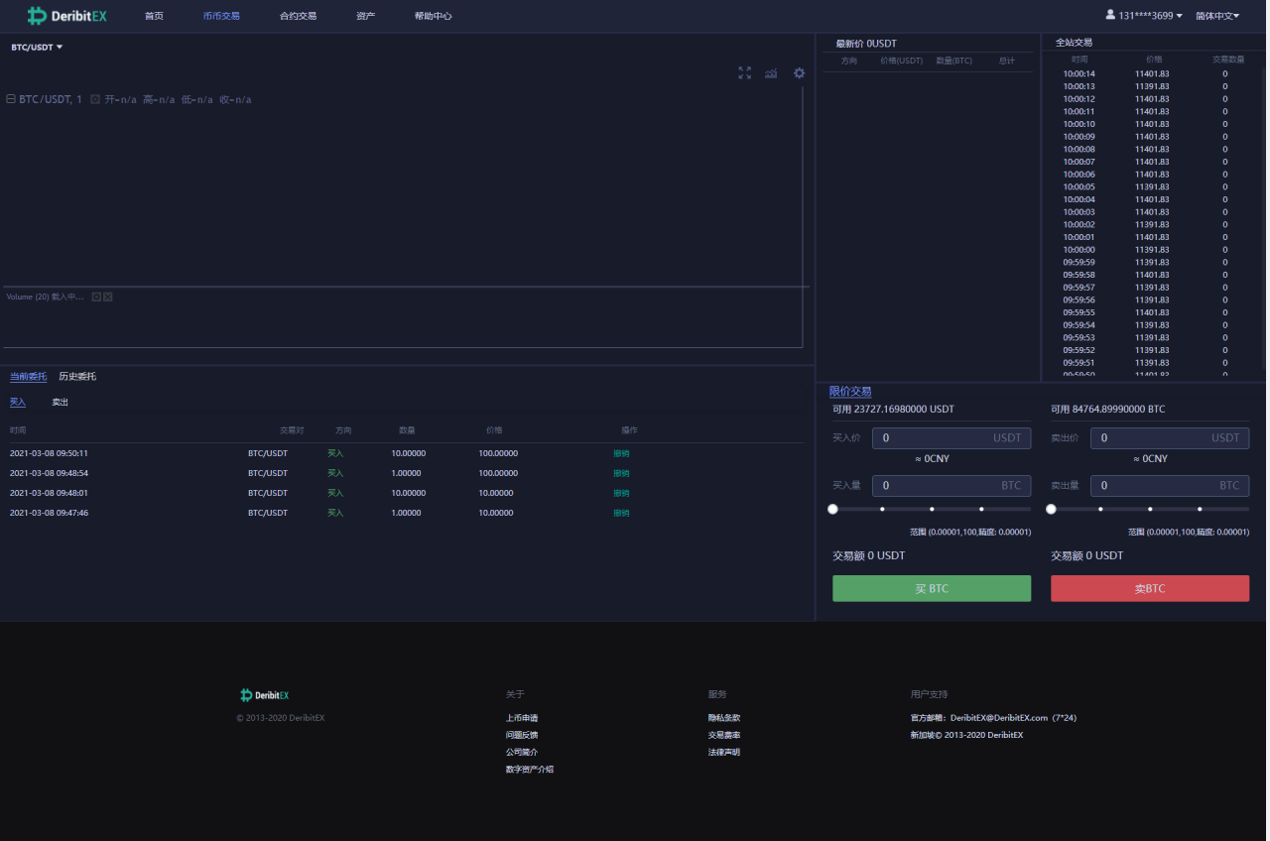
Task: Click the 最新价 0USDT label
Action: [x=866, y=44]
